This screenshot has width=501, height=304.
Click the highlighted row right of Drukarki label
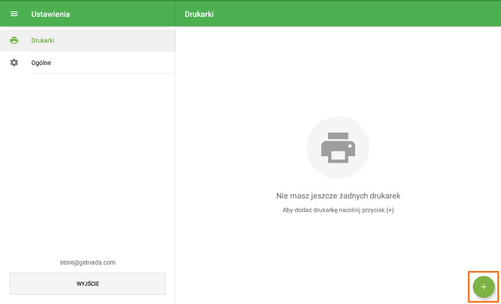[x=119, y=41]
